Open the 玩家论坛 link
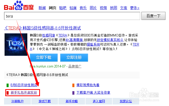This screenshot has height=106, width=169. [x=126, y=101]
